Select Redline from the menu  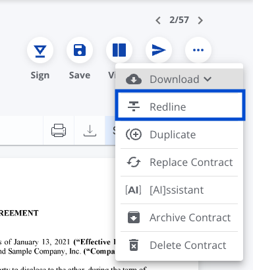[180, 107]
